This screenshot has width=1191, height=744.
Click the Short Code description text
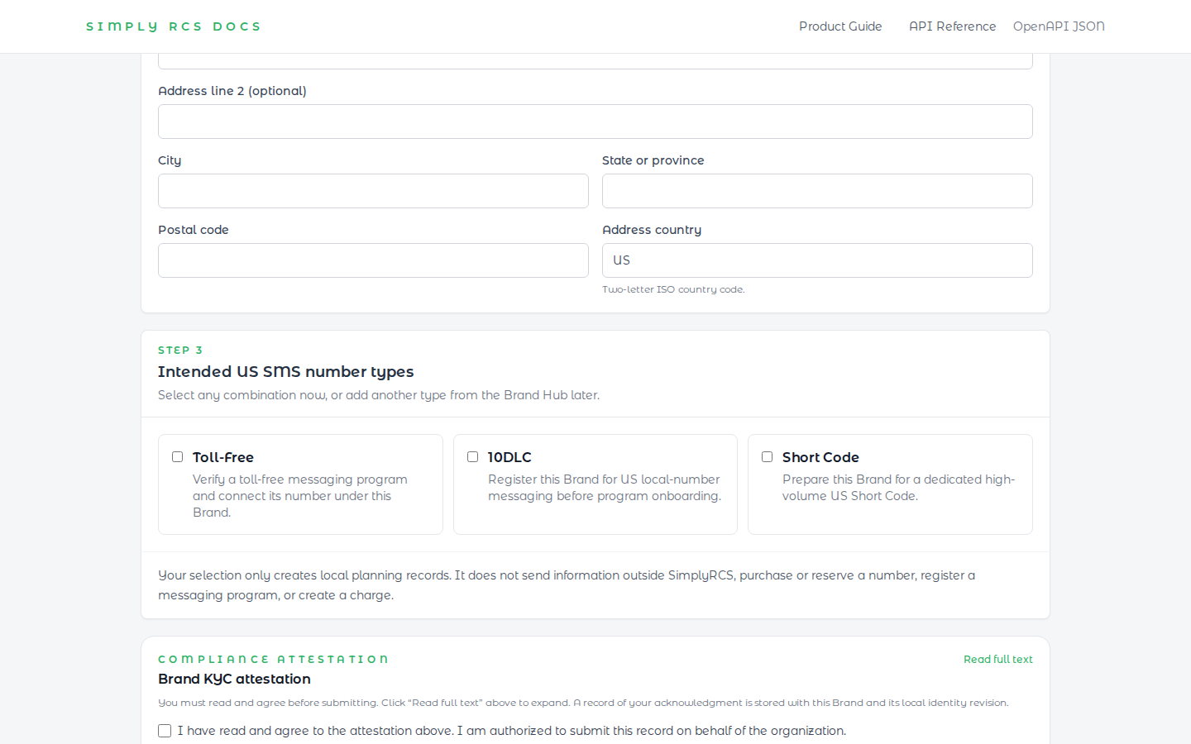click(898, 488)
